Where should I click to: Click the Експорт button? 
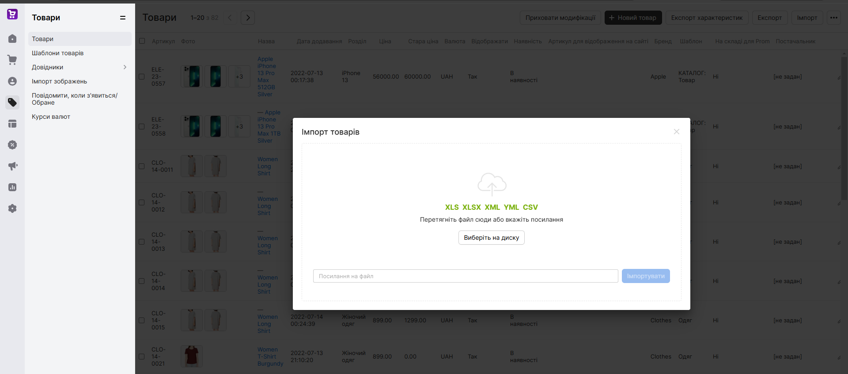pos(769,18)
